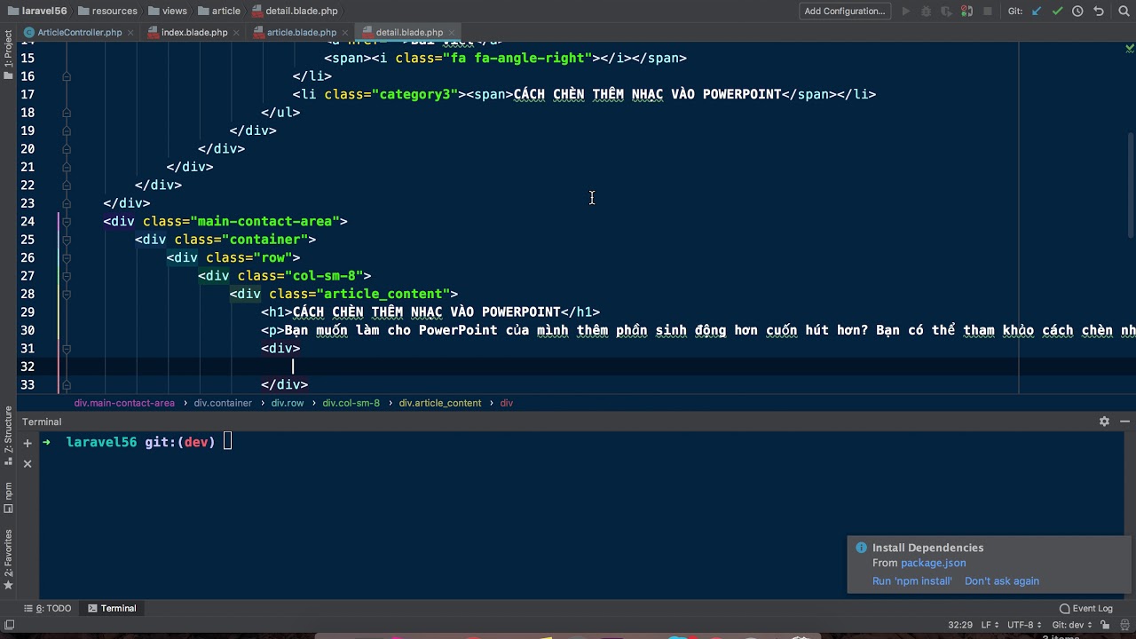The width and height of the screenshot is (1136, 639).
Task: Click the Stop square icon in toolbar
Action: [x=988, y=12]
